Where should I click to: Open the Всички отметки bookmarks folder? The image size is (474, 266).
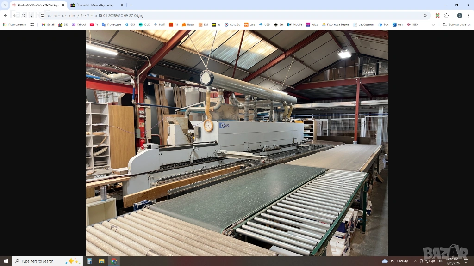pyautogui.click(x=456, y=24)
